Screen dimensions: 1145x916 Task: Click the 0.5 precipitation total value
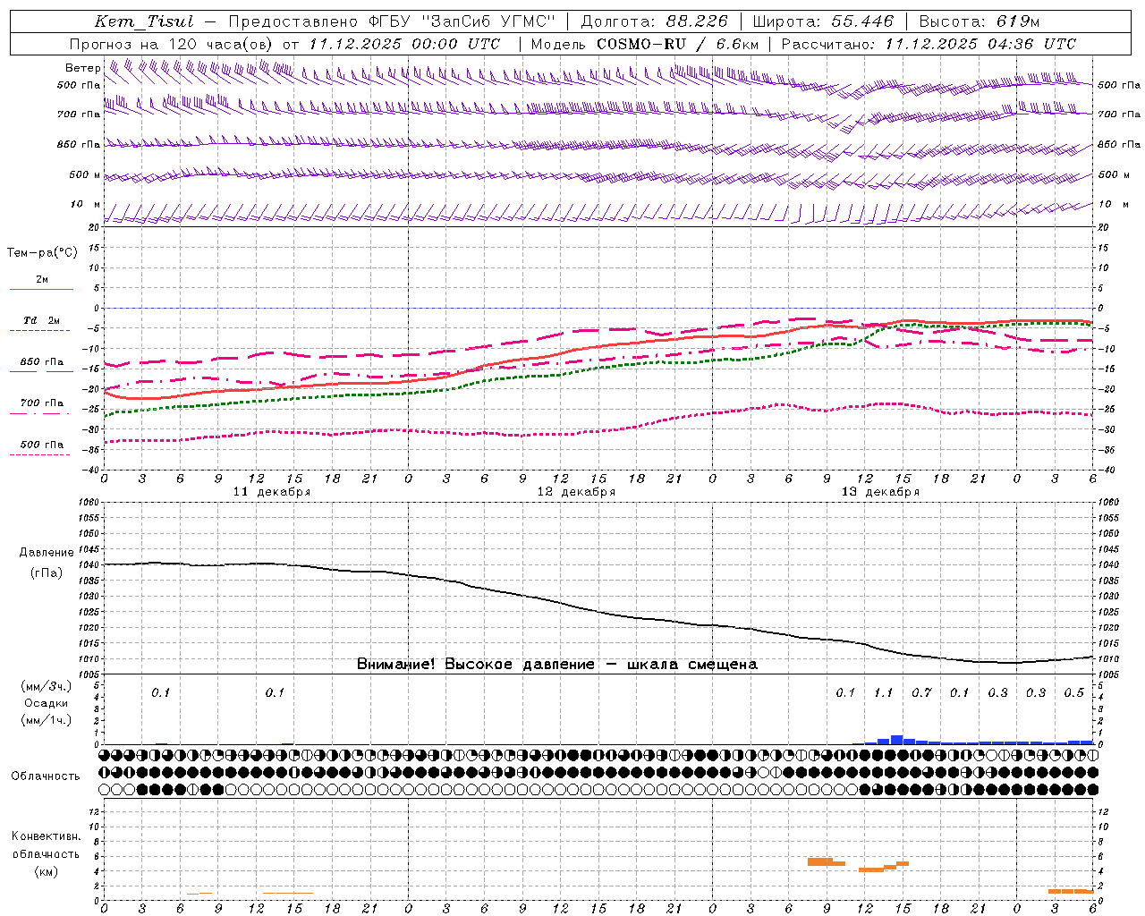1073,693
